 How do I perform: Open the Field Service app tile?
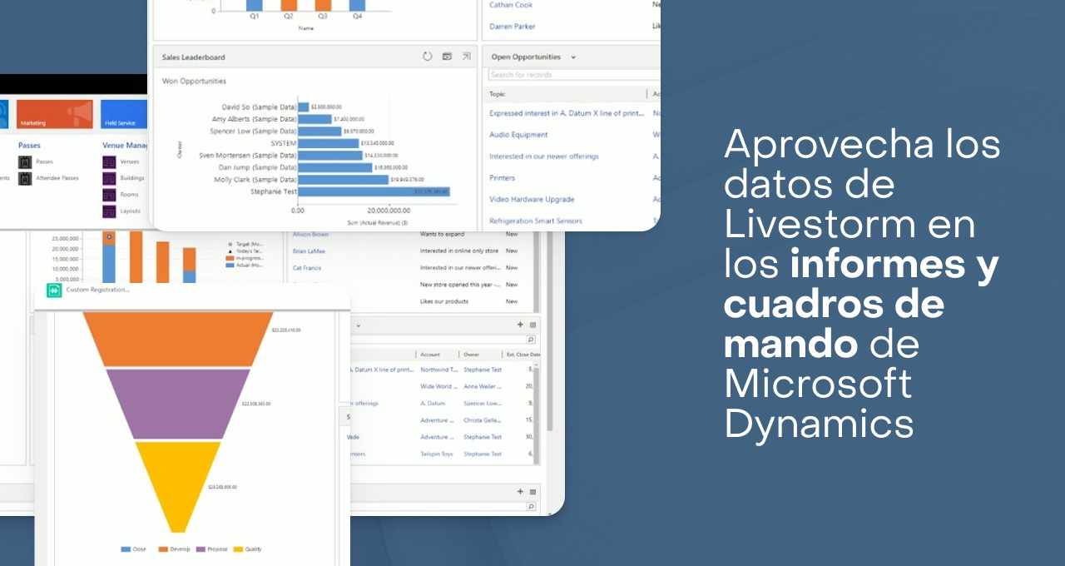tap(123, 114)
